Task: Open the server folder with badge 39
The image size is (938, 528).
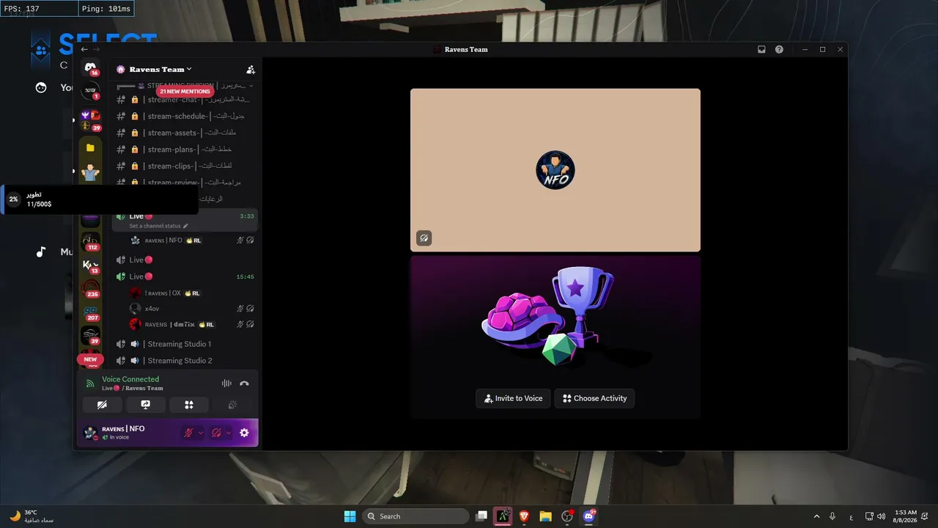Action: 91,120
